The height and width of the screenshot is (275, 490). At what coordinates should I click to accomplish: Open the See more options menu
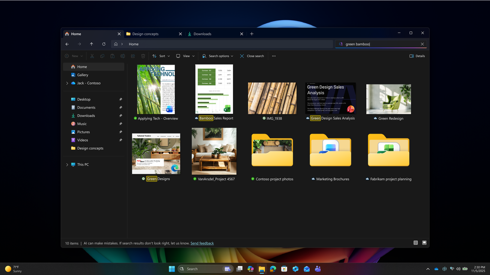coord(274,56)
